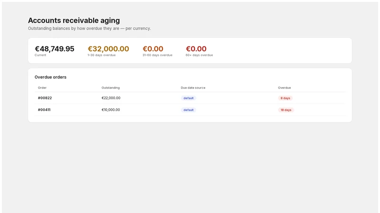Click the 18 days overdue badge
380x213 pixels.
point(286,110)
